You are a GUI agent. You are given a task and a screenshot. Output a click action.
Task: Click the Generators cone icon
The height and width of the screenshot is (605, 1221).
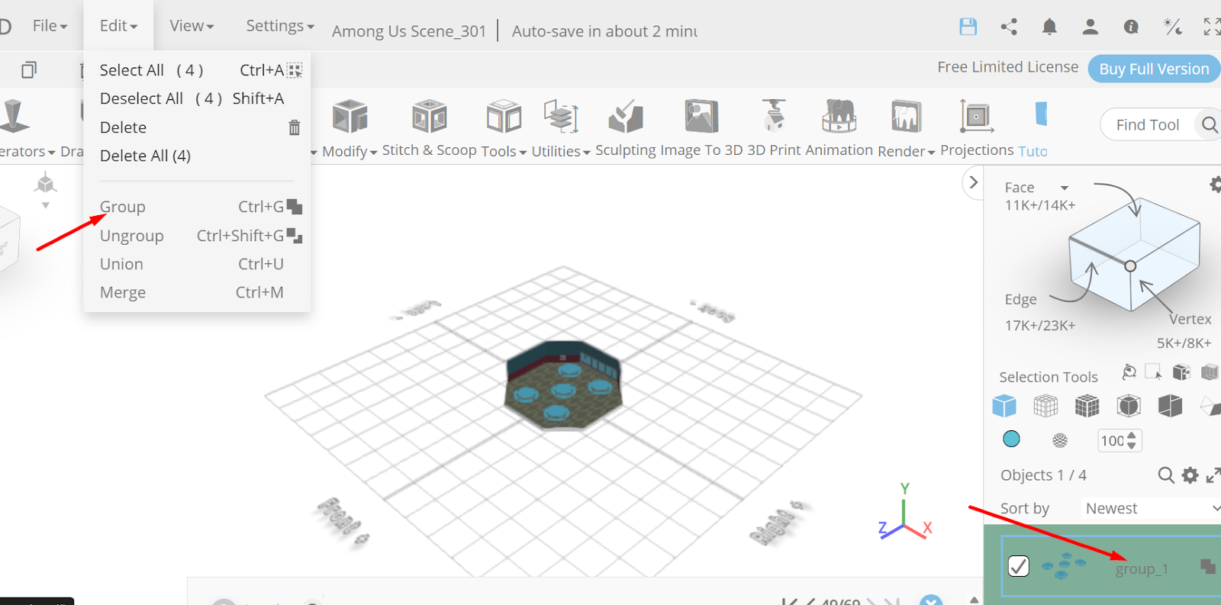[14, 116]
